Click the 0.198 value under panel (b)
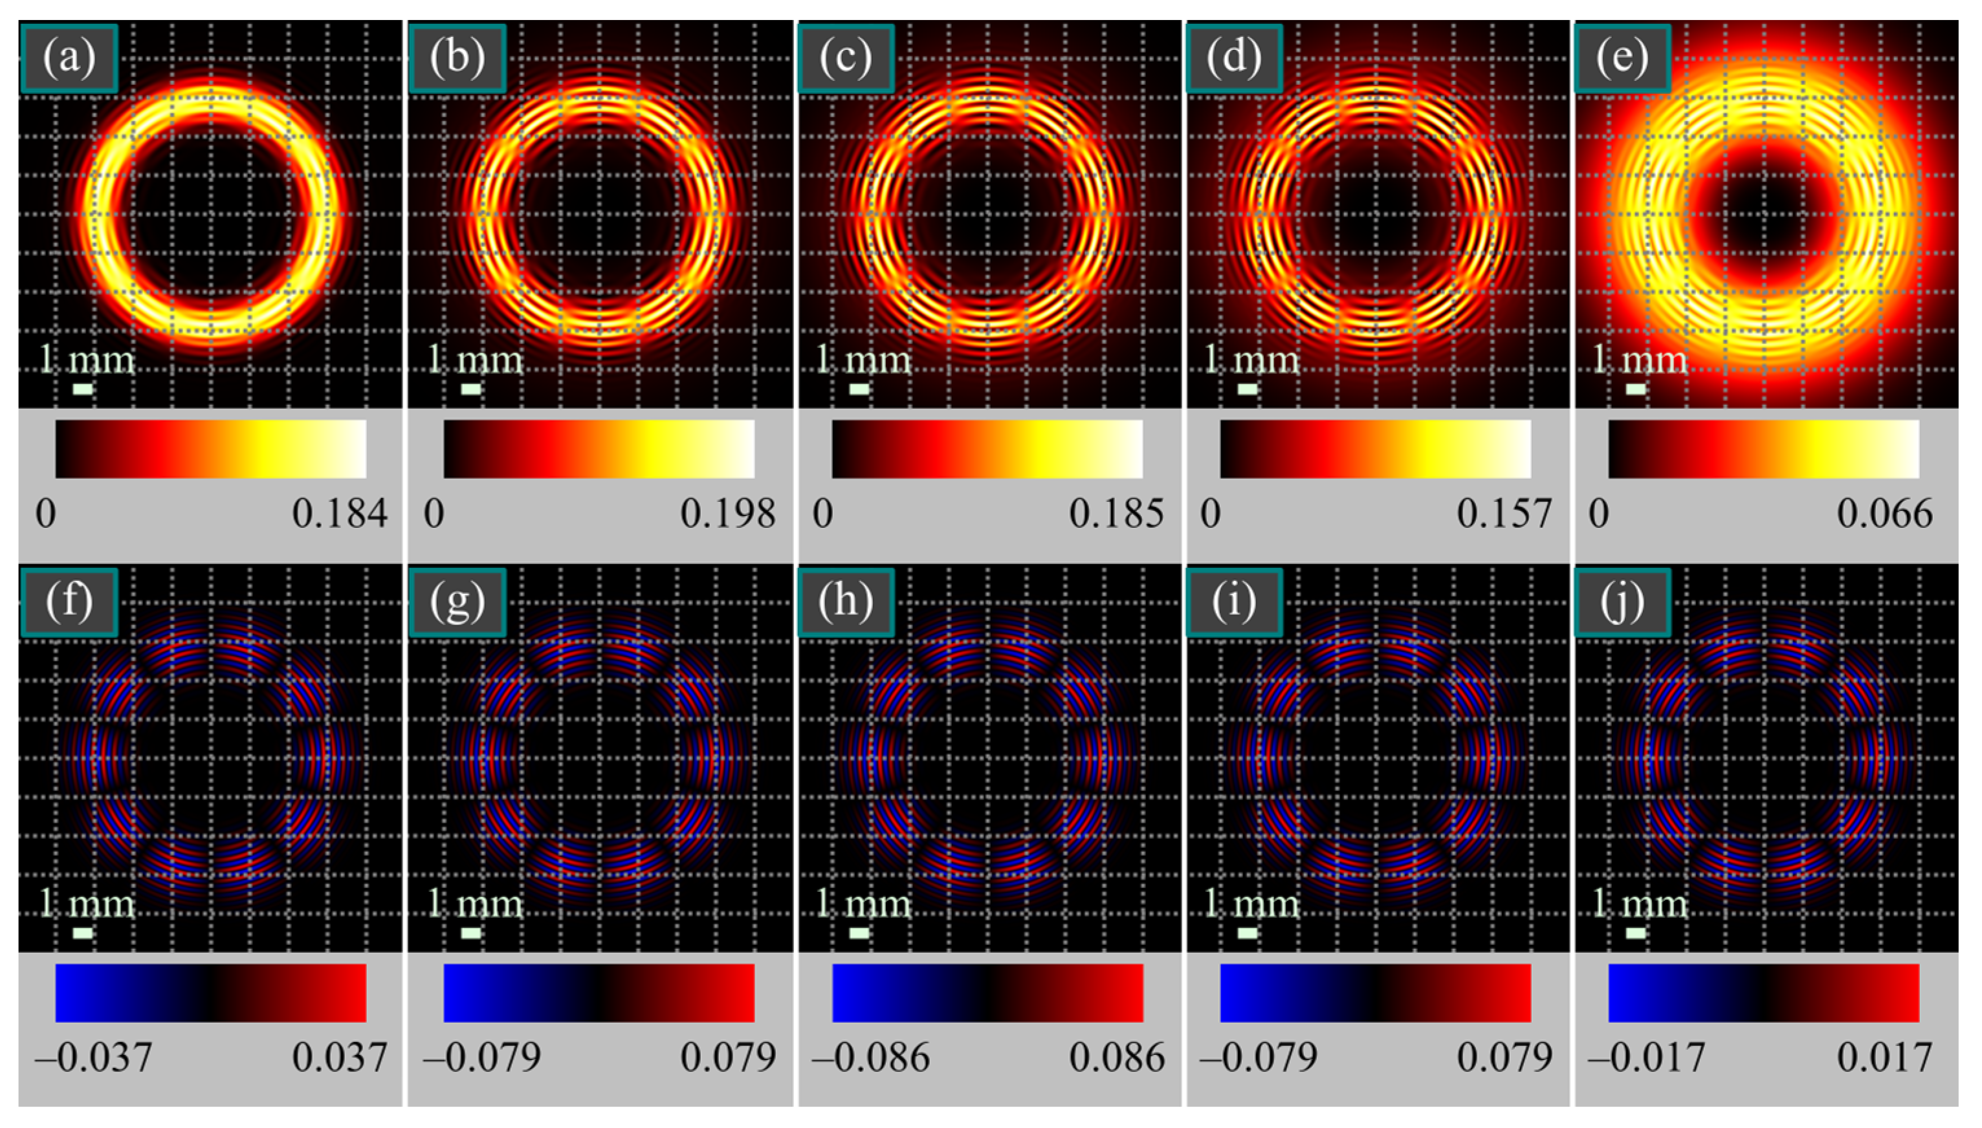 coord(727,514)
